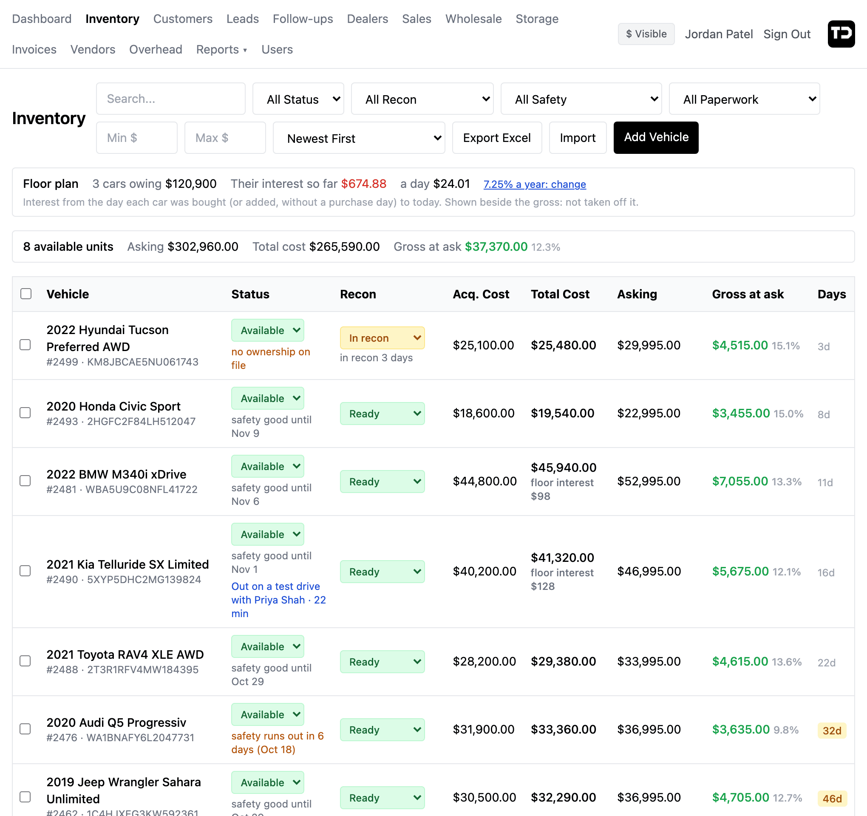Viewport: 867px width, 816px height.
Task: Select the 2022 BMW M340i xDrive checkbox
Action: 25,481
